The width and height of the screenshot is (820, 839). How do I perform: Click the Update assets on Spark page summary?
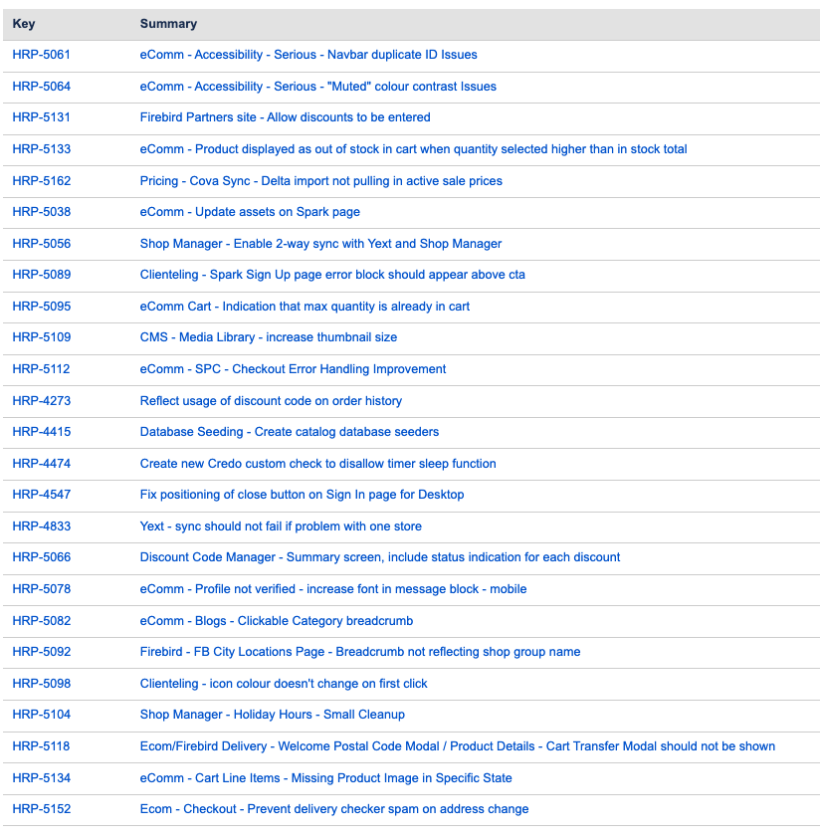tap(250, 212)
